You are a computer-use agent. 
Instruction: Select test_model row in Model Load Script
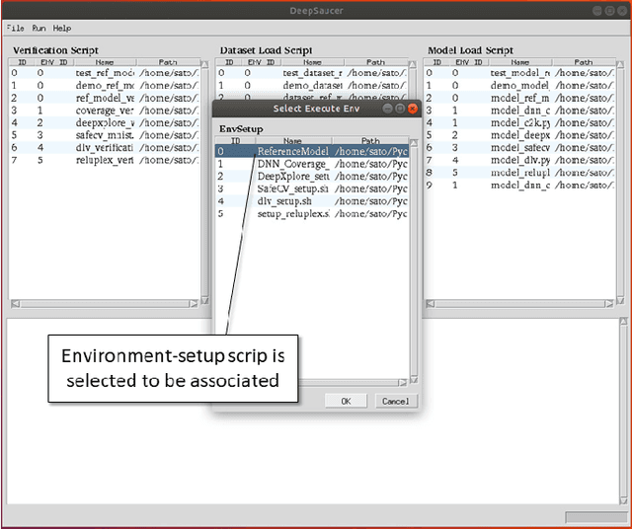(x=518, y=73)
